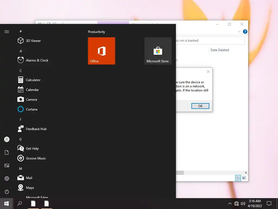
Task: Close the Explorer window
Action: coord(242,24)
